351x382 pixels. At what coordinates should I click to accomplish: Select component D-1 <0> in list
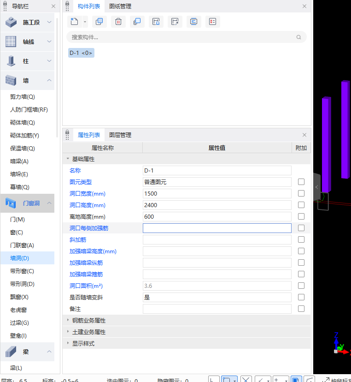tap(81, 53)
